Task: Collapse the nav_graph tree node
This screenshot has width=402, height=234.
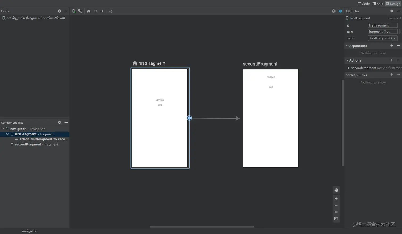Action: coord(3,129)
